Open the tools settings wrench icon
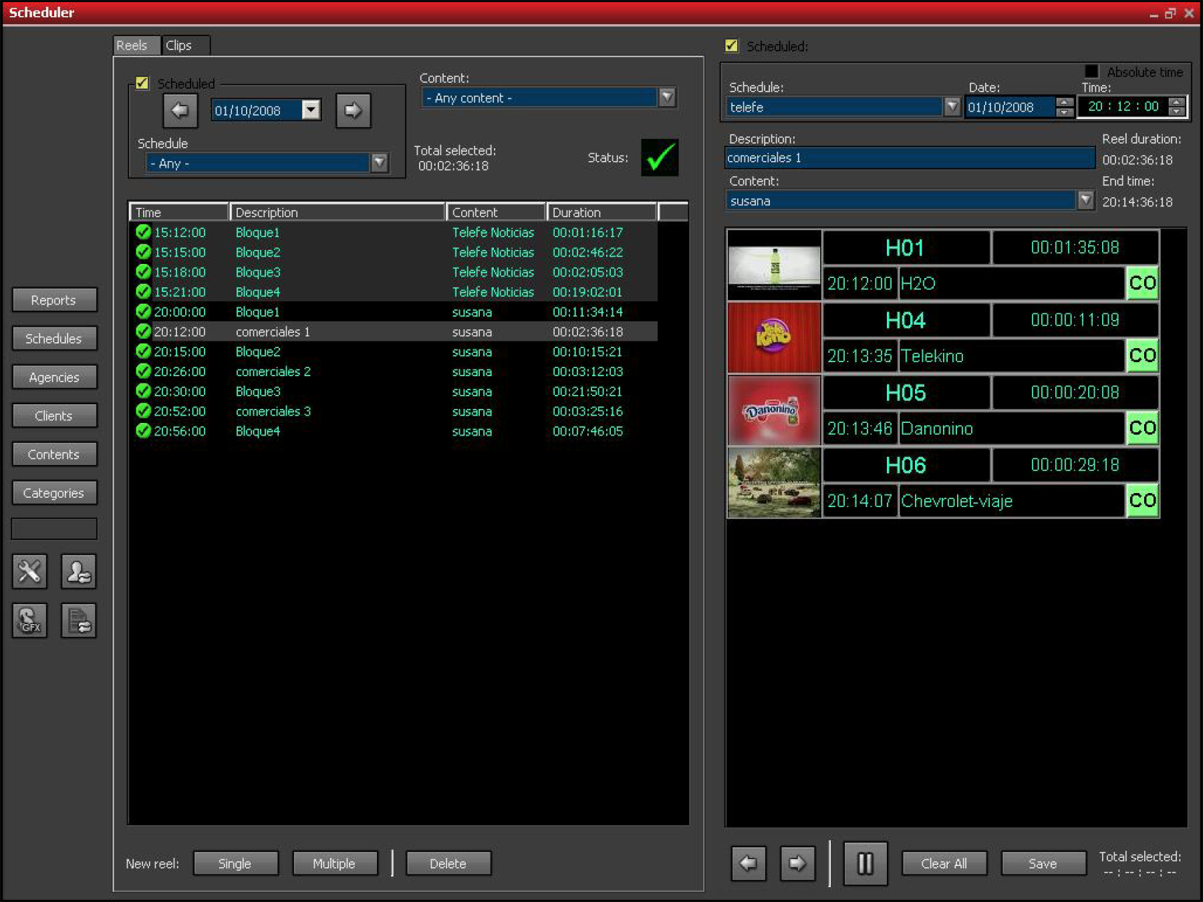 [29, 572]
